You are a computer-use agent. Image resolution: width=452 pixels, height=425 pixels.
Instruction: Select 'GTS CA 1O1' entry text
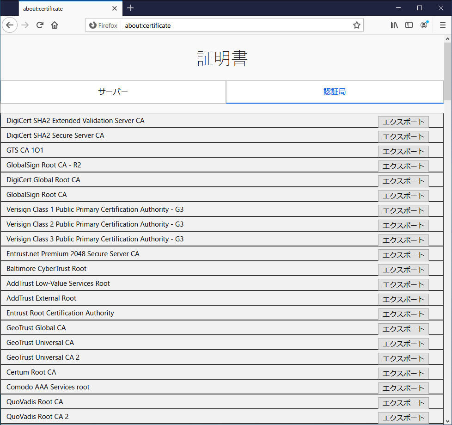coord(25,150)
